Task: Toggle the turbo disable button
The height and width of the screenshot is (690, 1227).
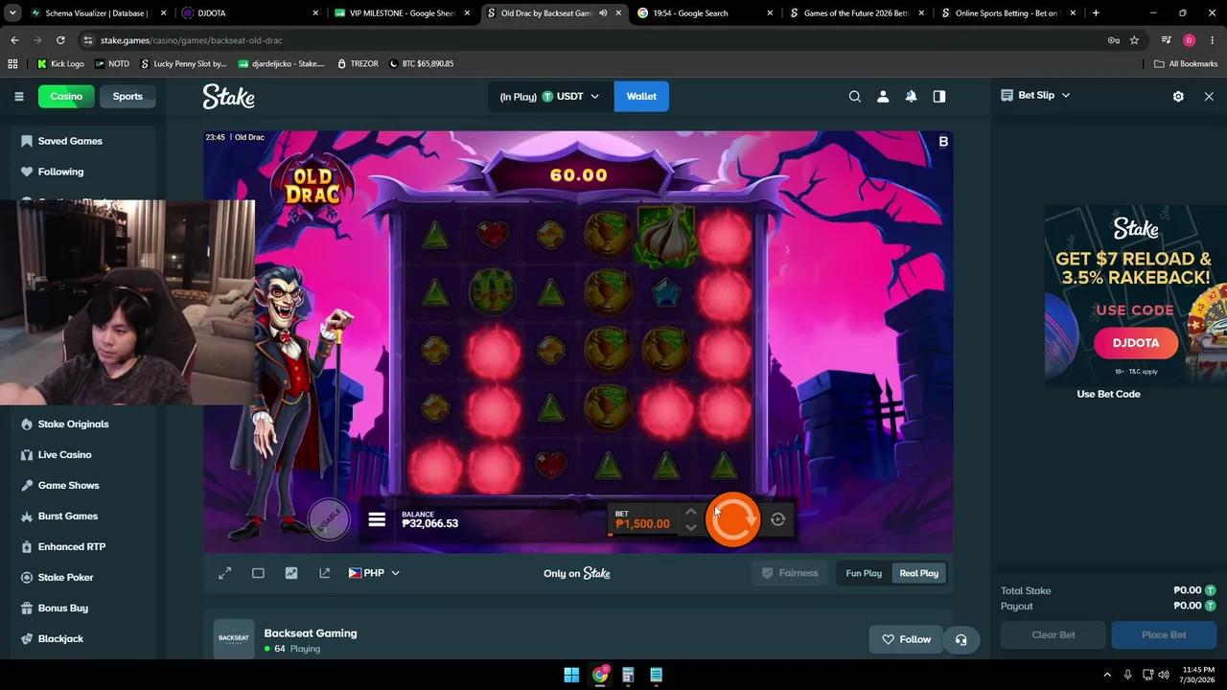Action: pyautogui.click(x=329, y=518)
